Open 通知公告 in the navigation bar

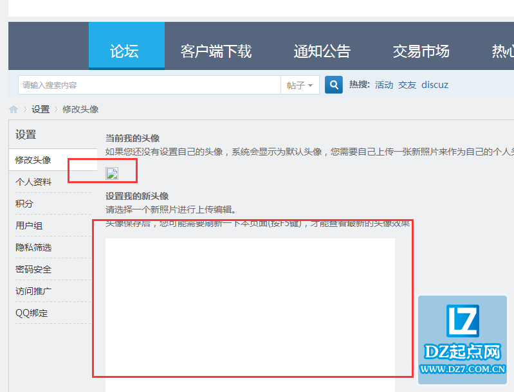click(322, 51)
